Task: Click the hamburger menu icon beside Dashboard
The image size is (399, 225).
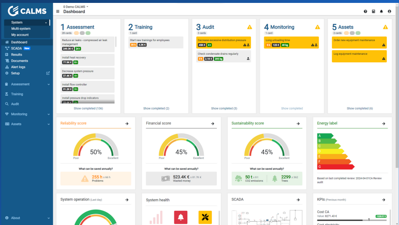Action: pyautogui.click(x=58, y=12)
